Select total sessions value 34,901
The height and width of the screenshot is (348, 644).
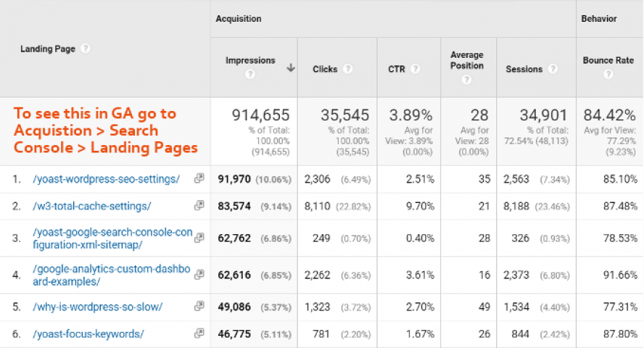click(x=543, y=115)
